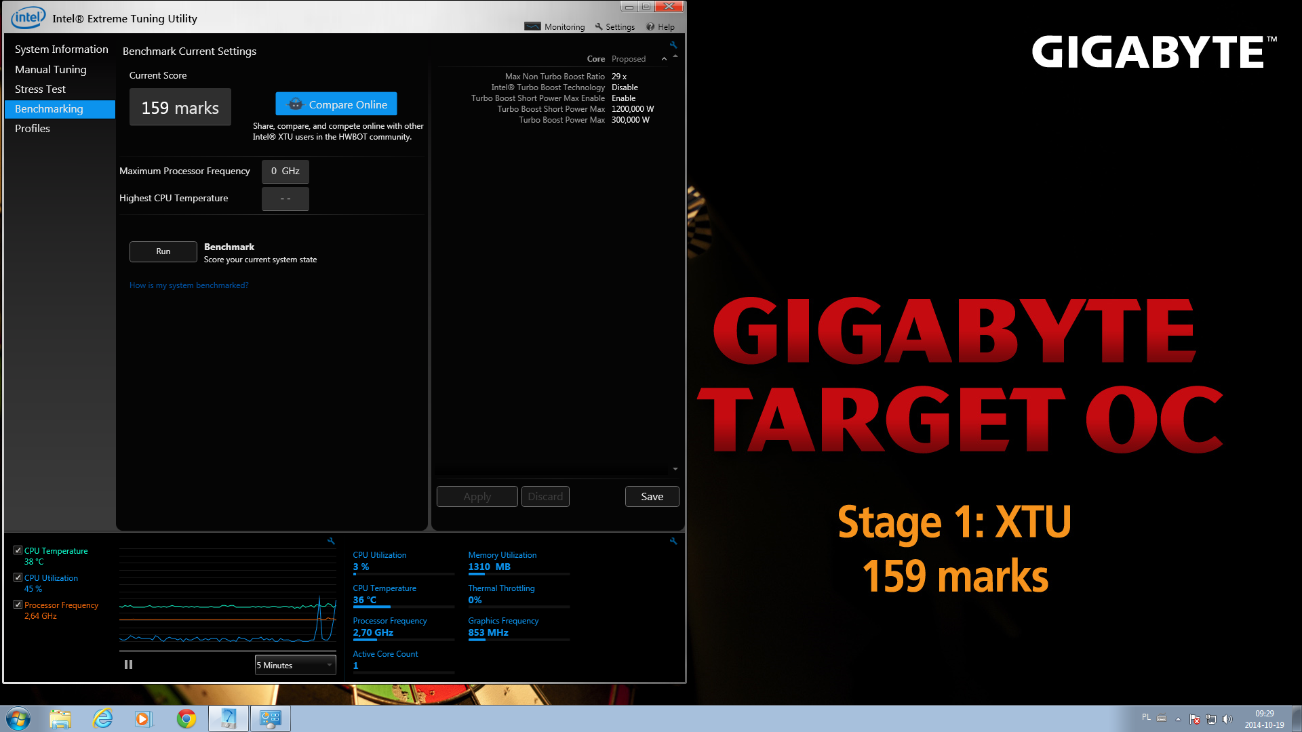Click the CPU Temperature 36 °C readout
Screen dimensions: 1302x732
(403, 595)
